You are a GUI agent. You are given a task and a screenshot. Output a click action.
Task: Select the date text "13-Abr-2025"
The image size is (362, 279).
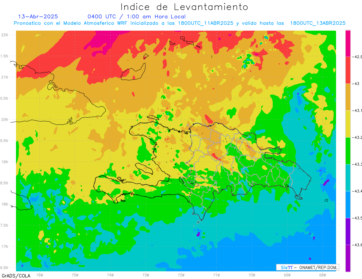[38, 17]
